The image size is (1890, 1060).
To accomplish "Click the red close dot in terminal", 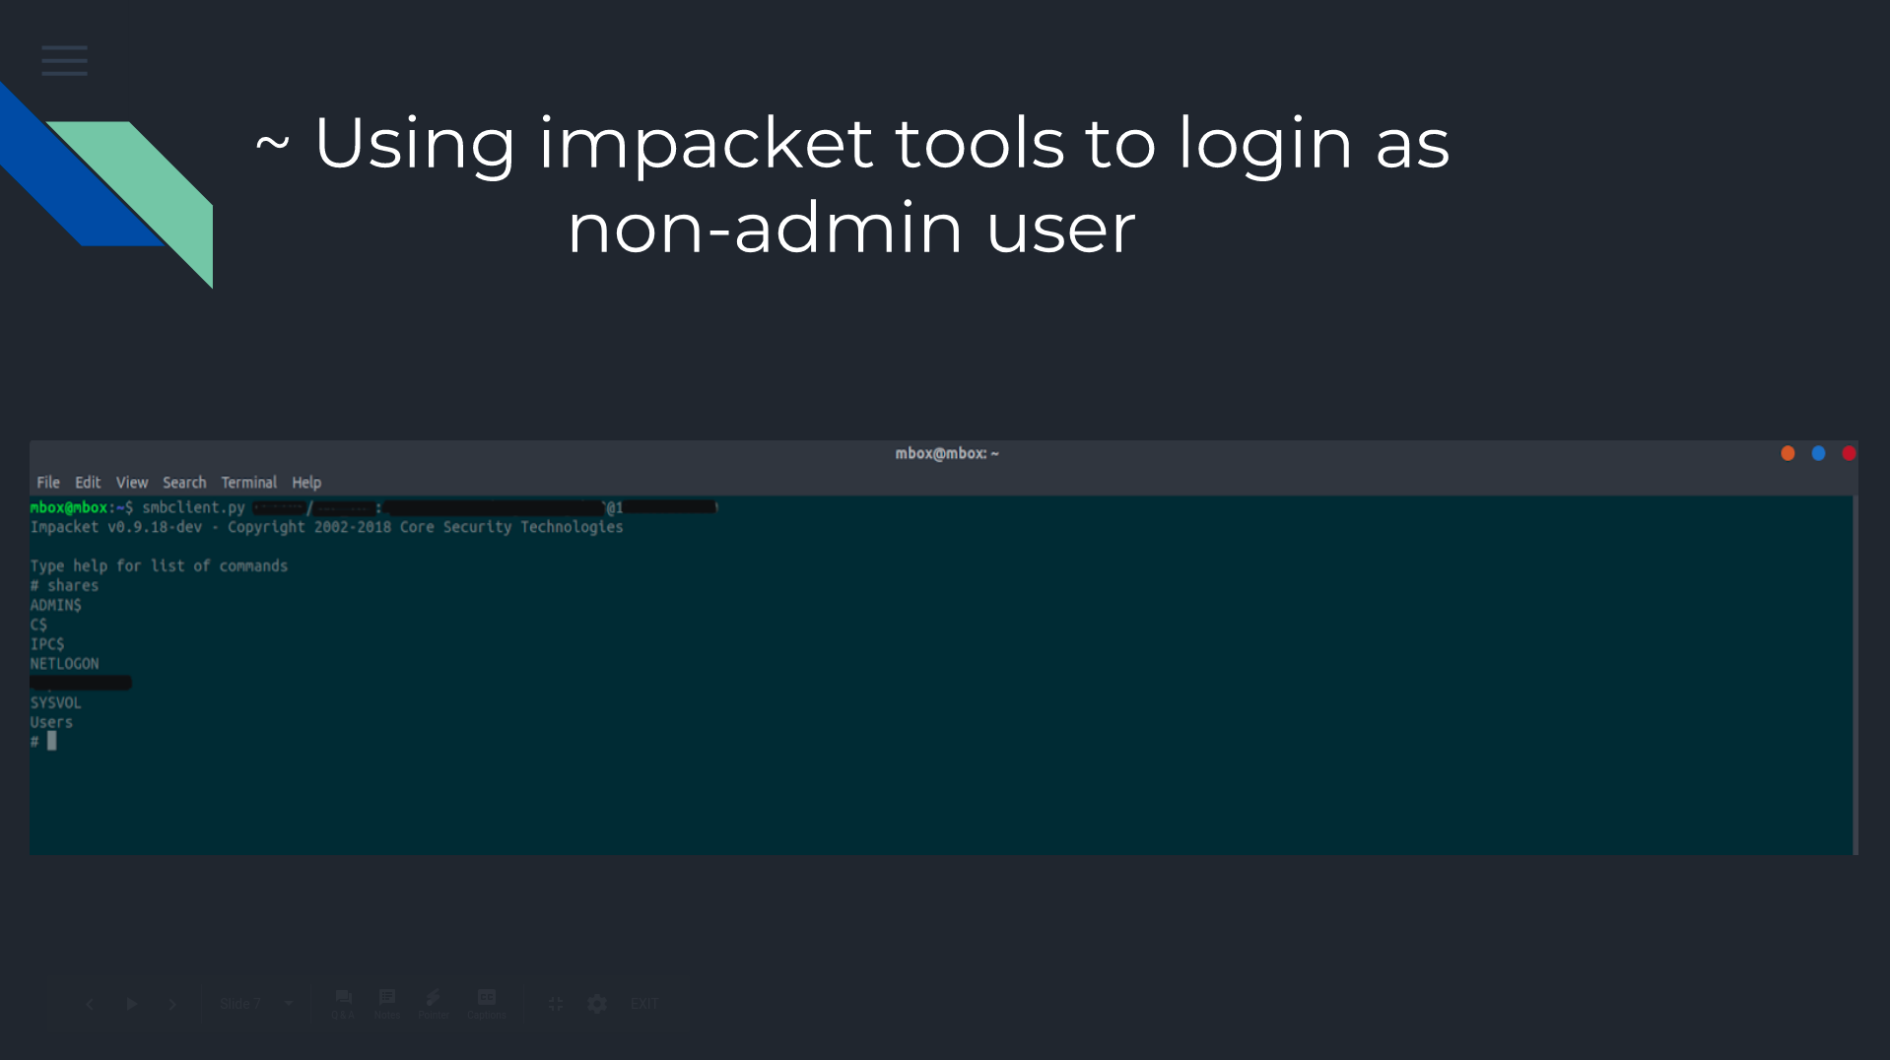I will (x=1849, y=453).
